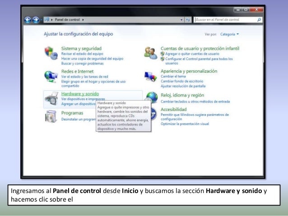Click Configurar el Control parental link

tap(199, 61)
